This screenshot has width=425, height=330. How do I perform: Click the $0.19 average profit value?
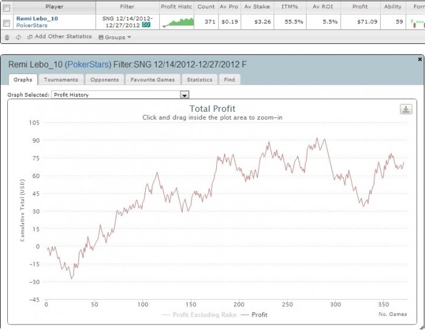[229, 22]
